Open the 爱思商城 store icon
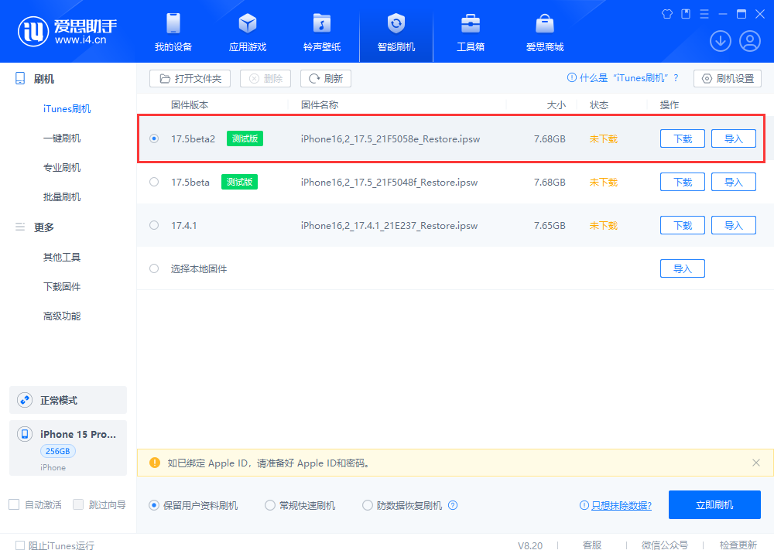Viewport: 774px width, 557px height. (545, 25)
